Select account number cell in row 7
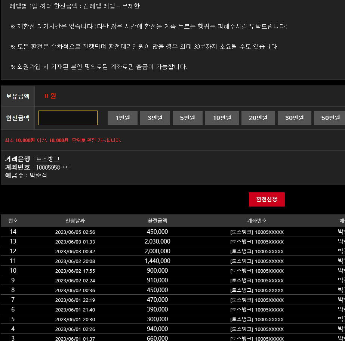 (257, 300)
